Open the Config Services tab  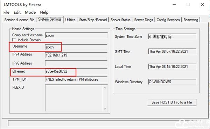[168, 20]
